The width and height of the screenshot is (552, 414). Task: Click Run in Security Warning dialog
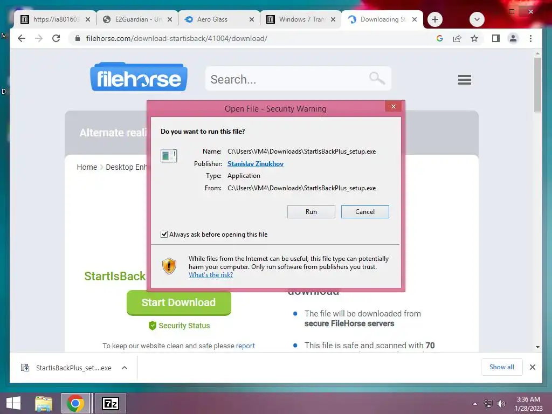[311, 211]
